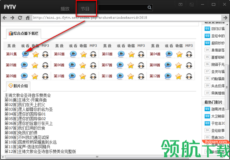Click inside the URL address field

click(127, 18)
